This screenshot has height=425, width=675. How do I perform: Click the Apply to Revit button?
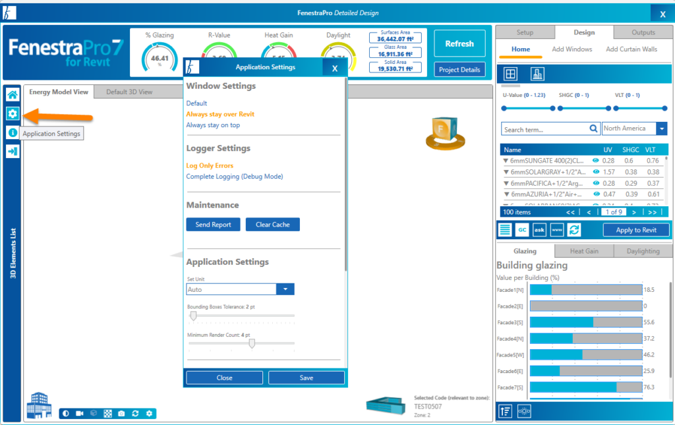(636, 230)
